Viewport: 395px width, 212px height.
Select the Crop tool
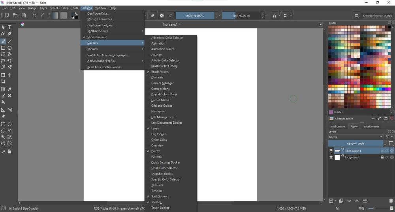tap(3, 82)
